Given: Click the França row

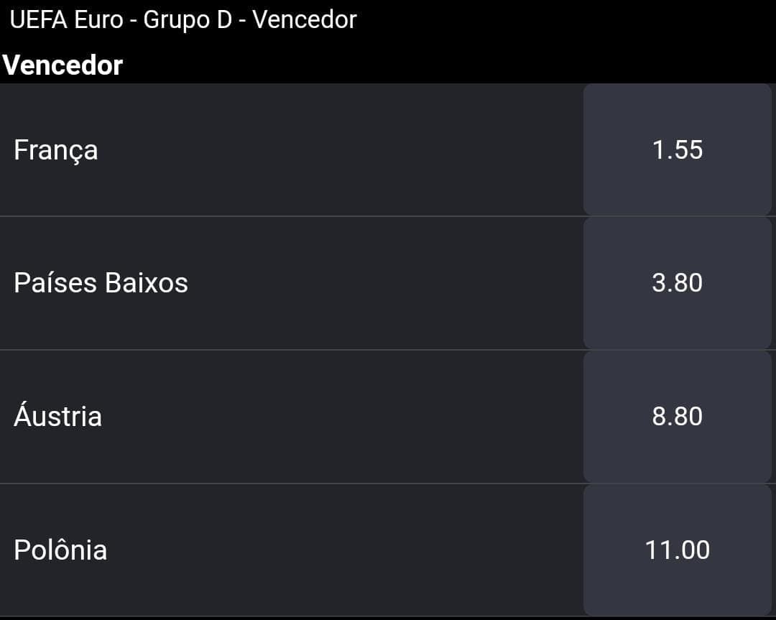Looking at the screenshot, I should pos(388,149).
